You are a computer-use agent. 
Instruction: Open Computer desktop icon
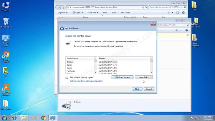pos(6,6)
